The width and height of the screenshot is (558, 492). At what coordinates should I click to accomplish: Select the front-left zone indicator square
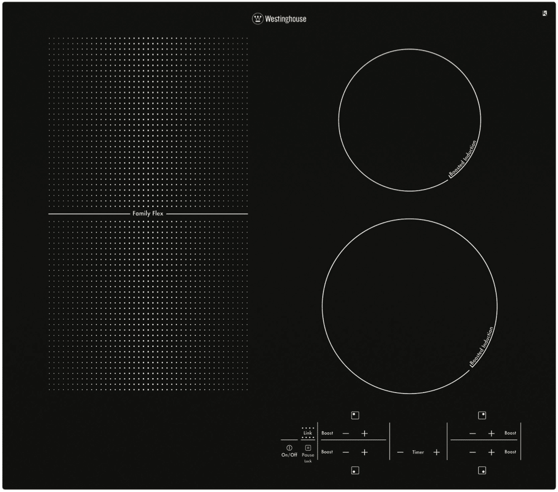tap(355, 471)
